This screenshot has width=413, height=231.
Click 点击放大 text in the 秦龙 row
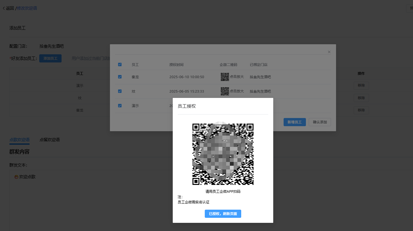[237, 77]
